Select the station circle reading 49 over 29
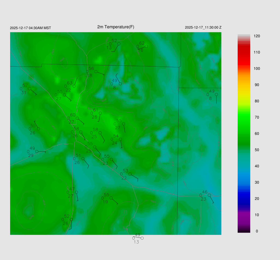The height and width of the screenshot is (260, 280). 37,151
